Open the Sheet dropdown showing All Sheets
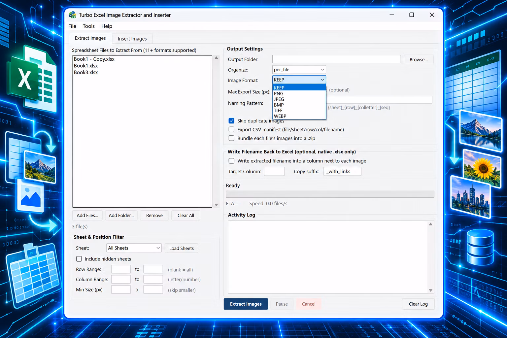507x338 pixels. (134, 248)
